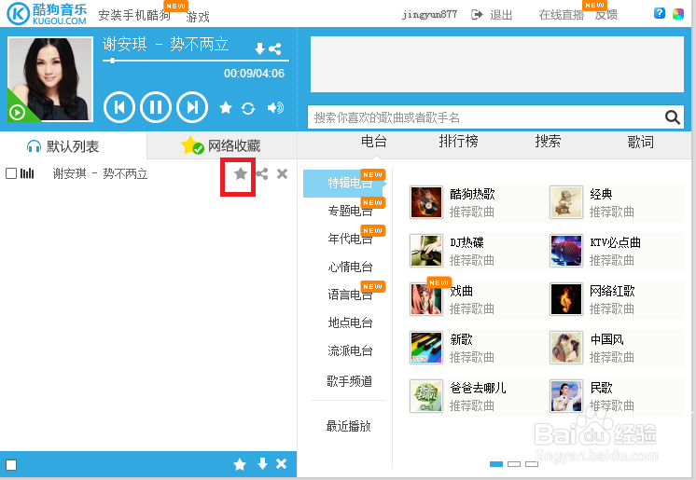Click the bottom bar favorite star

click(x=240, y=464)
